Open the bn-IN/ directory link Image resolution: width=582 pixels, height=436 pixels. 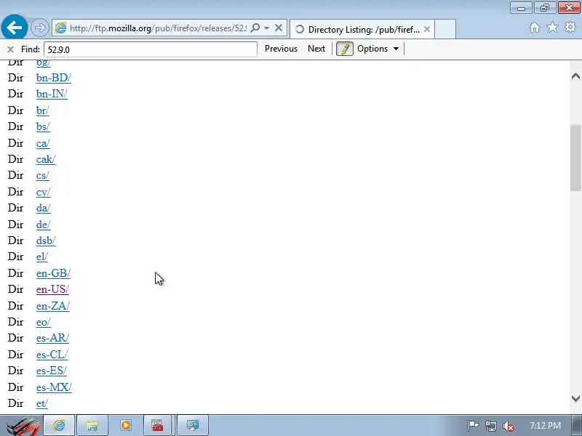[x=52, y=94]
